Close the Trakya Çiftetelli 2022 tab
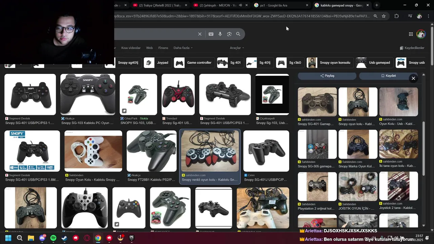 coord(186,5)
